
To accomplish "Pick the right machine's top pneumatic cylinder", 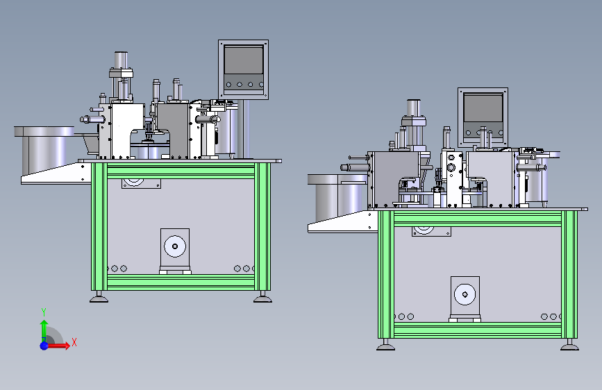I will pyautogui.click(x=414, y=108).
